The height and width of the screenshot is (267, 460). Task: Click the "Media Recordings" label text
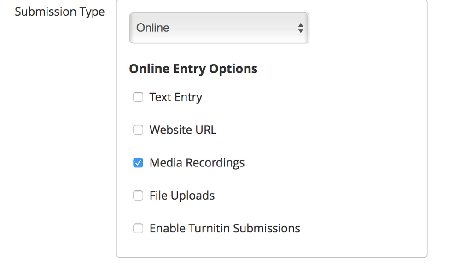click(197, 163)
